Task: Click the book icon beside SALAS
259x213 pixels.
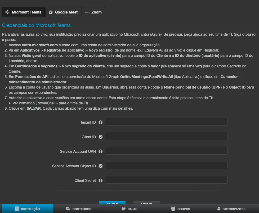Action: [124, 209]
